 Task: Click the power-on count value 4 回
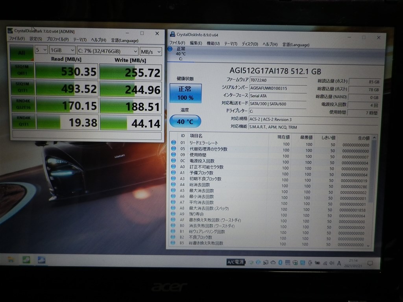point(364,105)
